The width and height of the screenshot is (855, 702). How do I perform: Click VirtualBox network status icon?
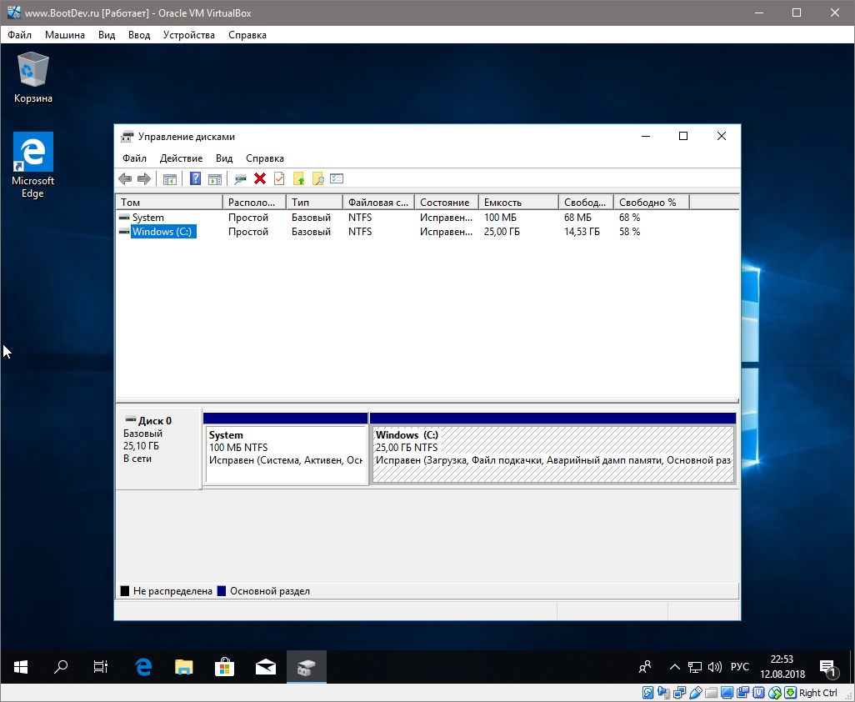679,693
